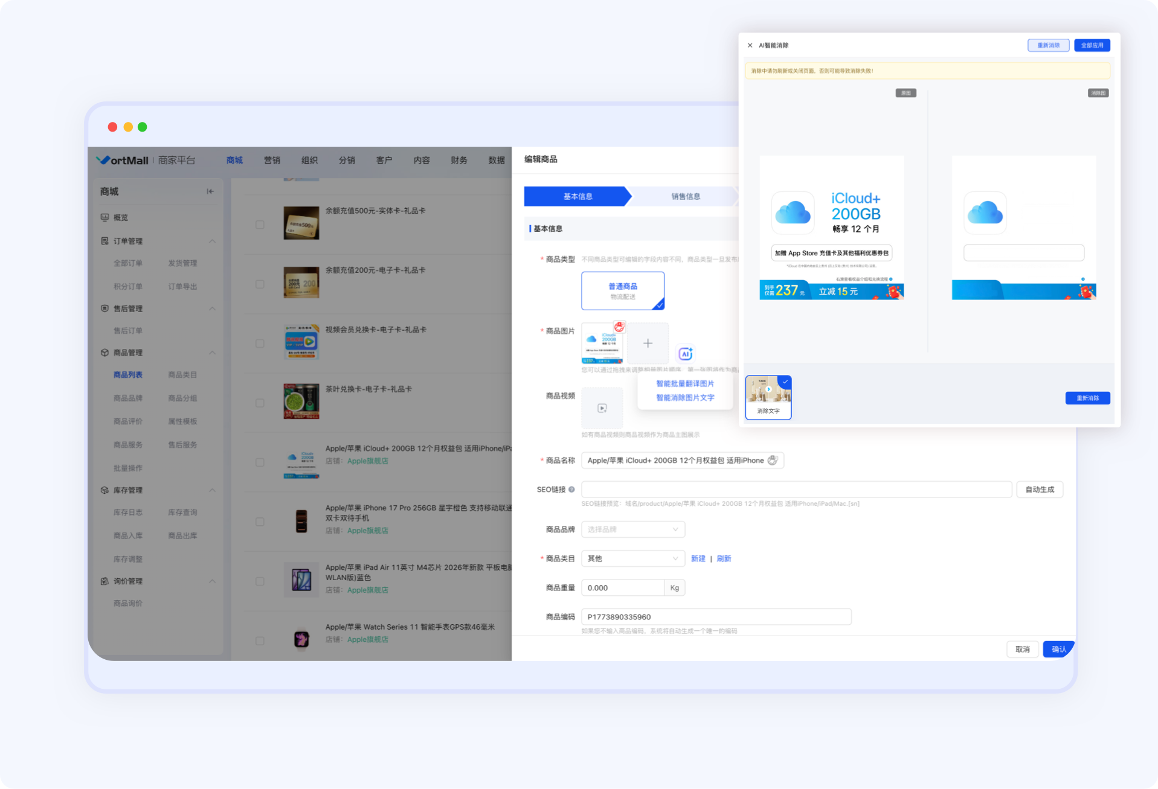This screenshot has width=1158, height=789.
Task: Collapse the 售后管理 section chevron
Action: (x=212, y=308)
